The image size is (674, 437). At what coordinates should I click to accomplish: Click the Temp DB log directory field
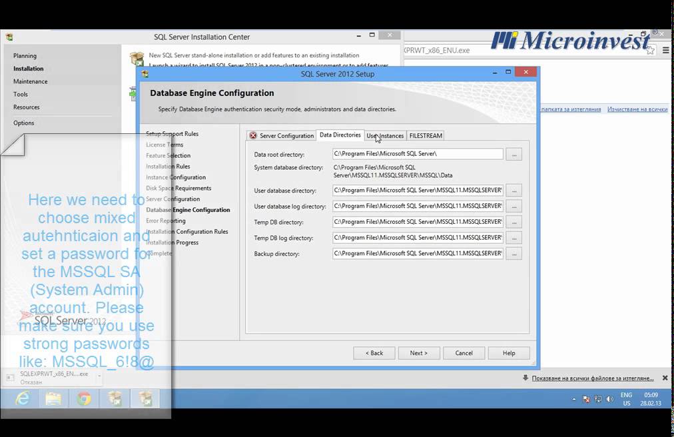click(418, 238)
